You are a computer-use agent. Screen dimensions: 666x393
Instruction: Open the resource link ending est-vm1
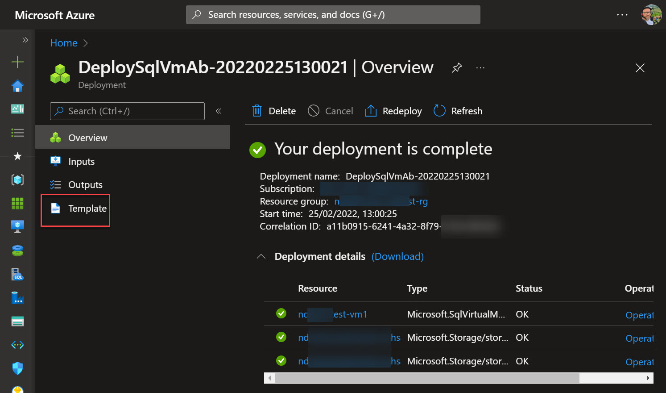pyautogui.click(x=333, y=314)
